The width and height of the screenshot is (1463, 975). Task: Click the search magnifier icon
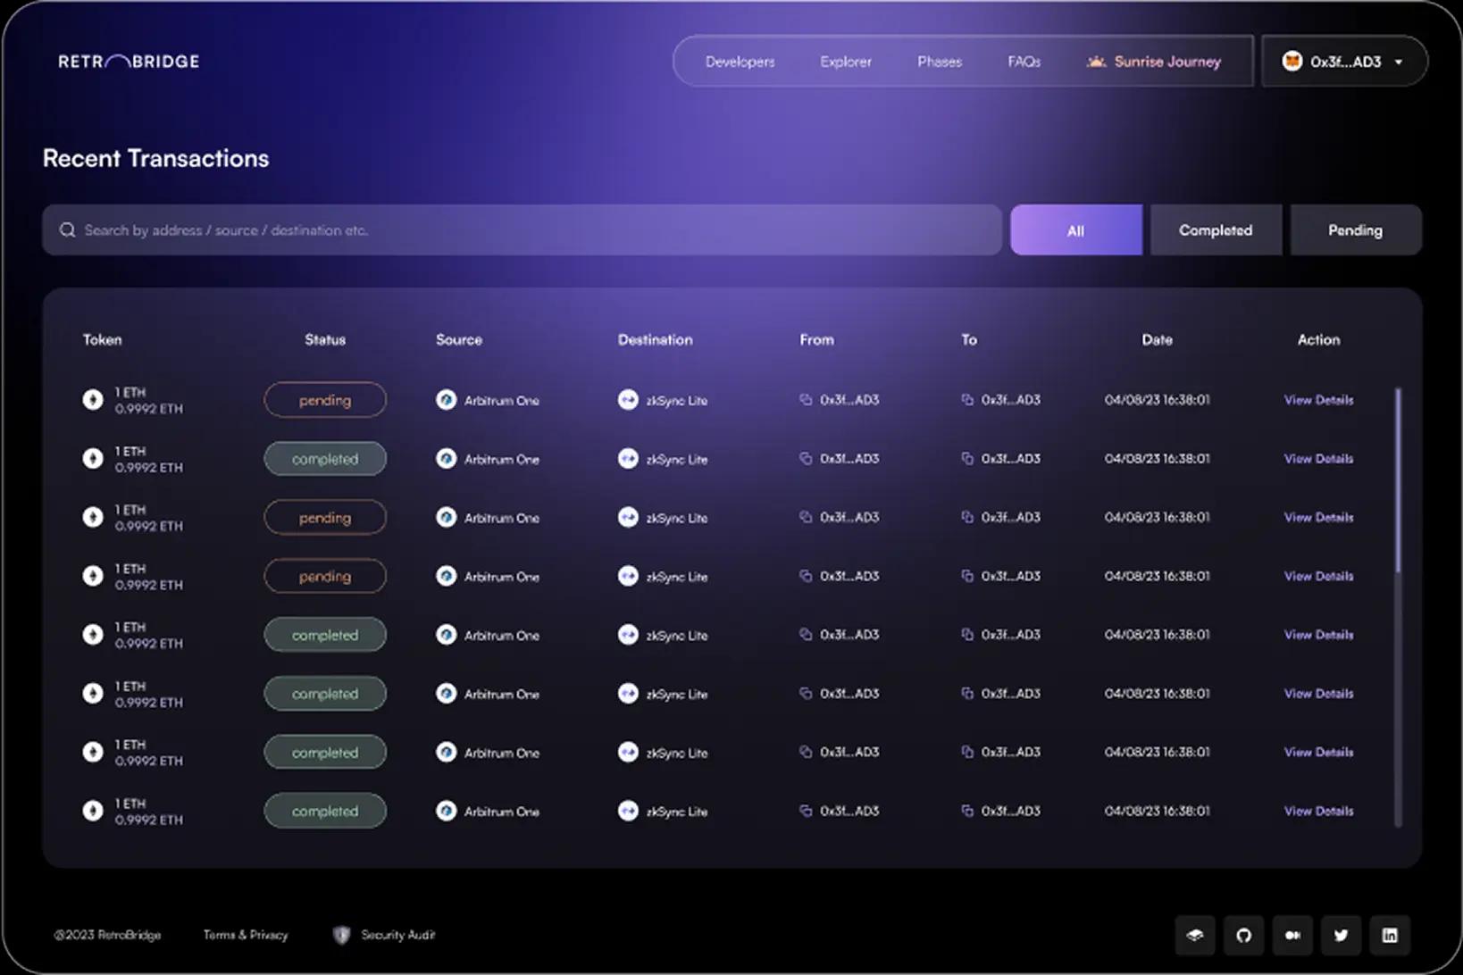pos(67,229)
